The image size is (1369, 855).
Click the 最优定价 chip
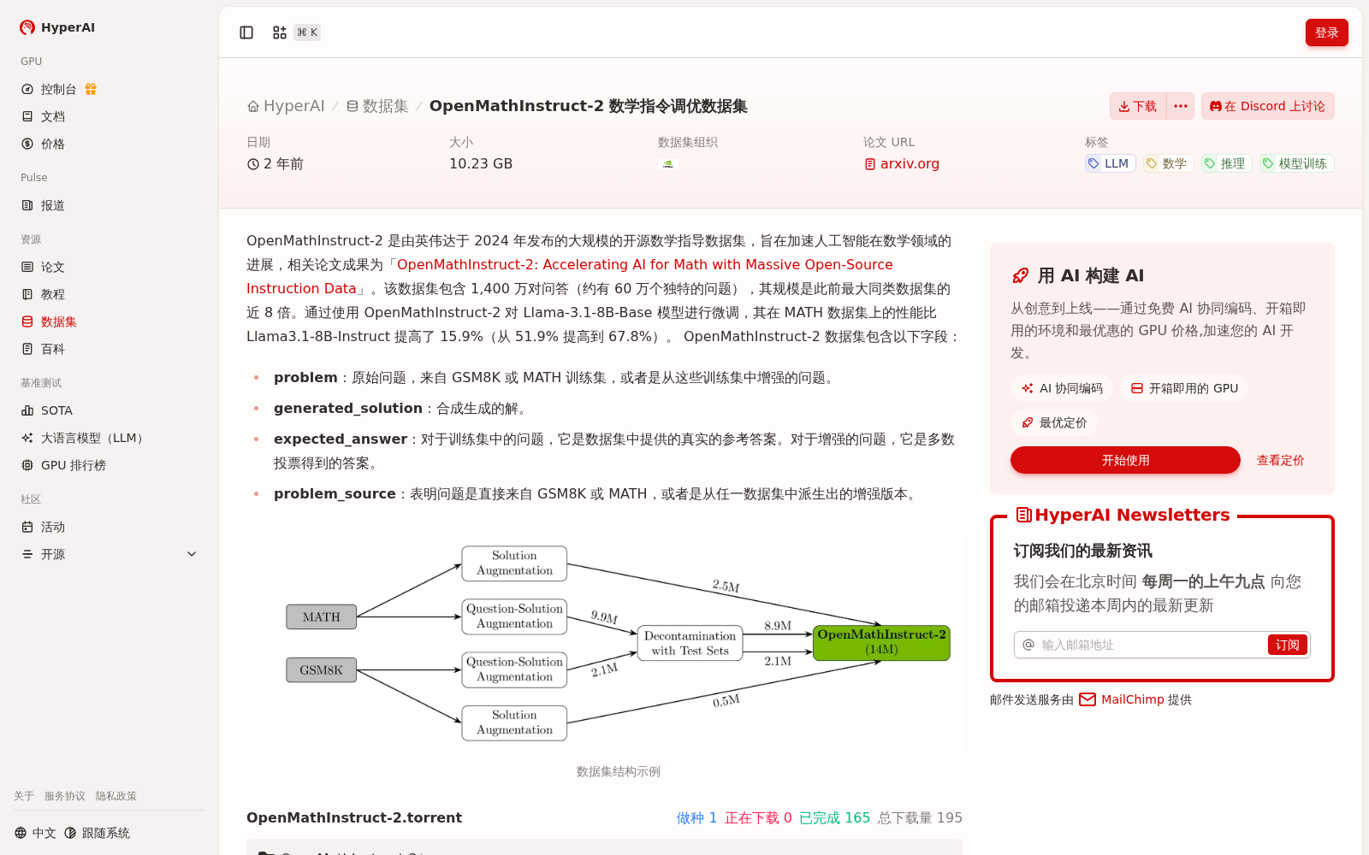[x=1054, y=422]
